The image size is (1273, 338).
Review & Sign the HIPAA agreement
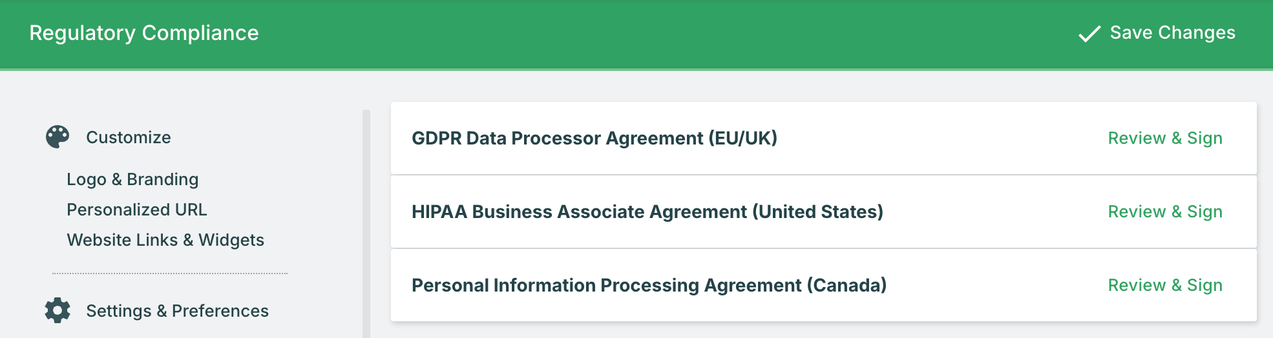(1164, 212)
